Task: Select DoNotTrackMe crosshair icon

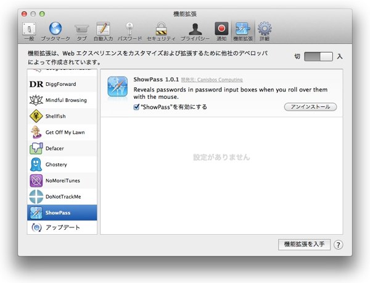Action: [x=36, y=196]
